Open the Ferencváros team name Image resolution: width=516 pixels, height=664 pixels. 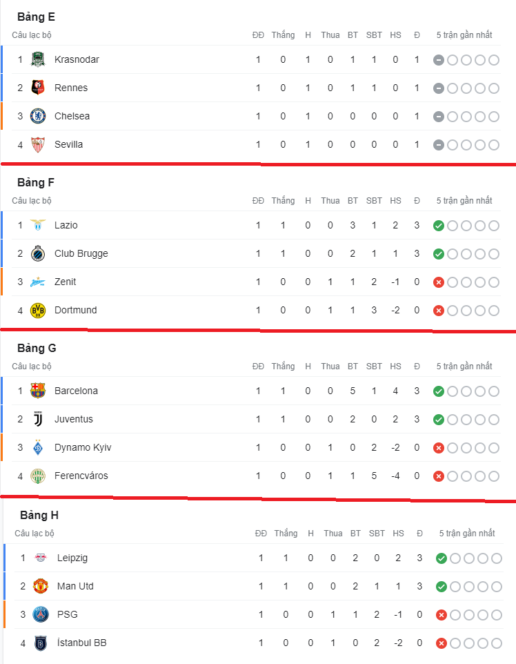pos(81,476)
